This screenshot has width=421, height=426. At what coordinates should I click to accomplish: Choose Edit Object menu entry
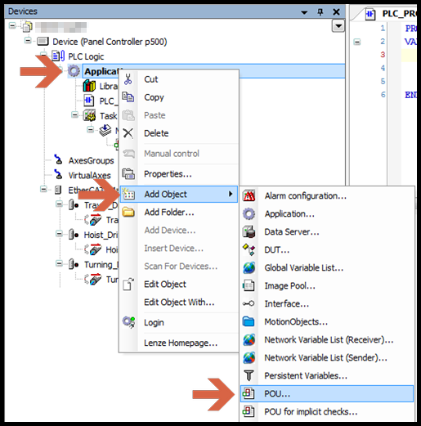179,284
